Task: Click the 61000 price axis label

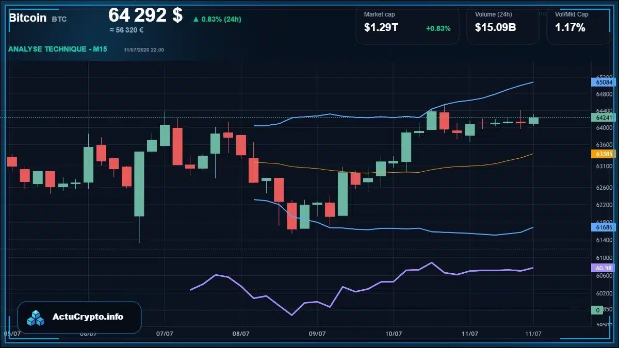Action: 604,257
